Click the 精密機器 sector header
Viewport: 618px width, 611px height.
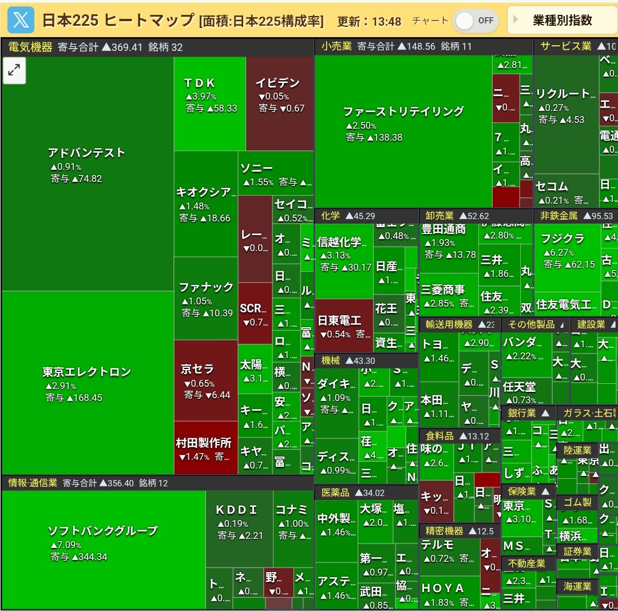459,531
